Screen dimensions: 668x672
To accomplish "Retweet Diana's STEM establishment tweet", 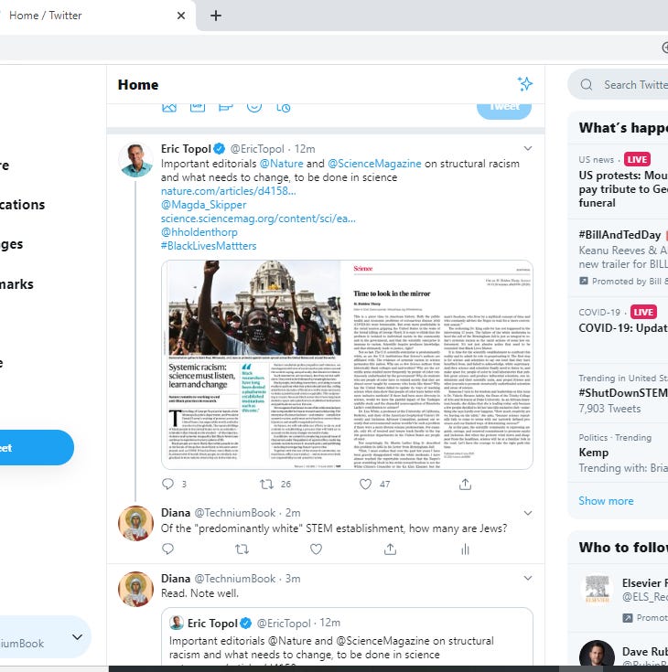I will [242, 549].
